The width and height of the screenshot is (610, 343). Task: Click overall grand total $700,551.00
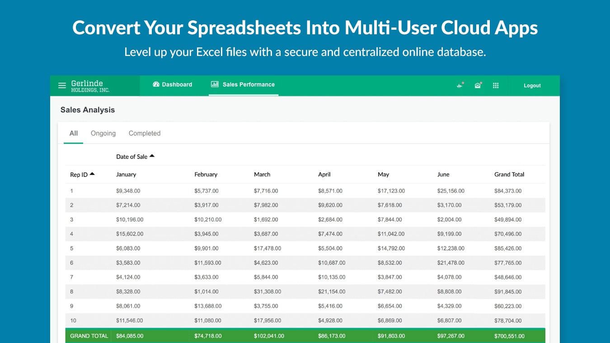click(x=510, y=336)
